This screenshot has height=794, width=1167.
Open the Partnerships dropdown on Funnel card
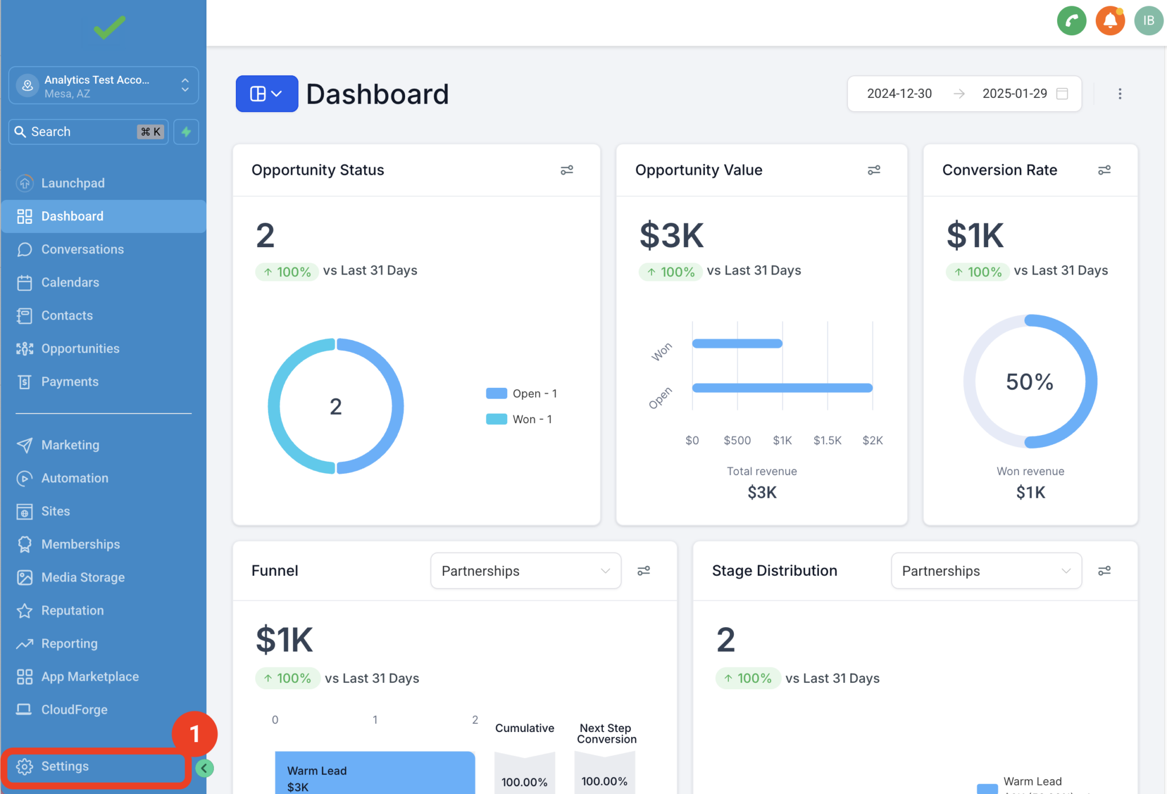525,571
